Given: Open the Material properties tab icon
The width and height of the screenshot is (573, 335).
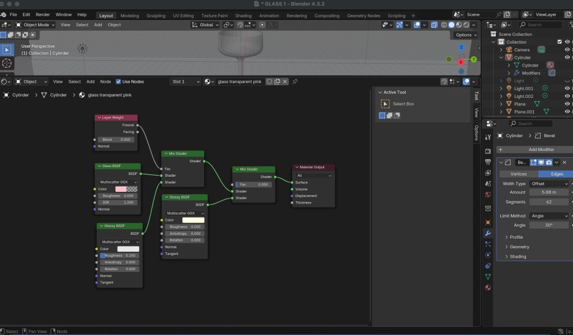Looking at the screenshot, I should coord(487,287).
